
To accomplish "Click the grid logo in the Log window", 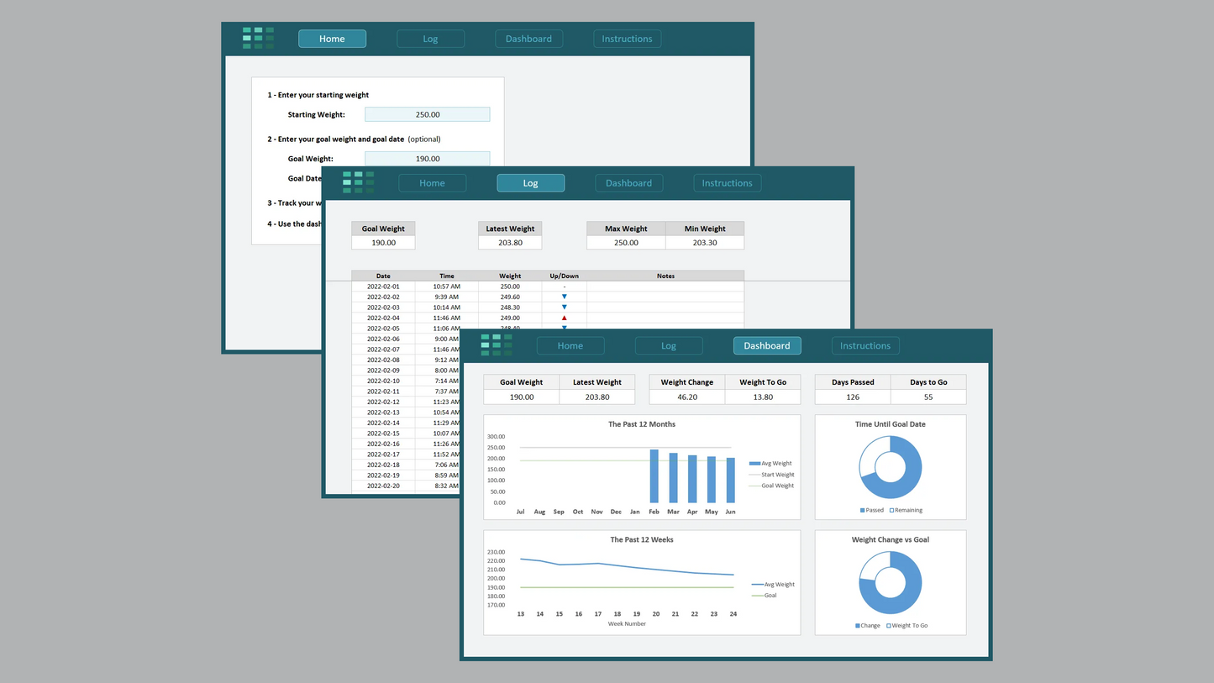I will (x=358, y=182).
